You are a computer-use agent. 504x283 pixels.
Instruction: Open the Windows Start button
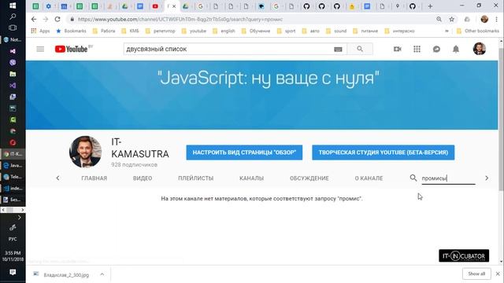[13, 6]
